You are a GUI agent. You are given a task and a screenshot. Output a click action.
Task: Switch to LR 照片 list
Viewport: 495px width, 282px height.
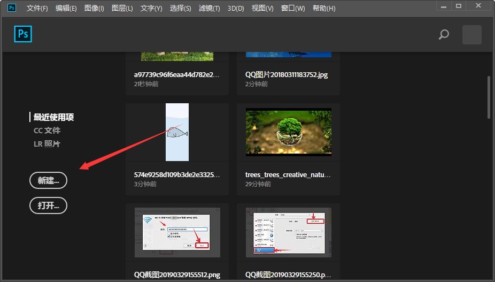[47, 144]
